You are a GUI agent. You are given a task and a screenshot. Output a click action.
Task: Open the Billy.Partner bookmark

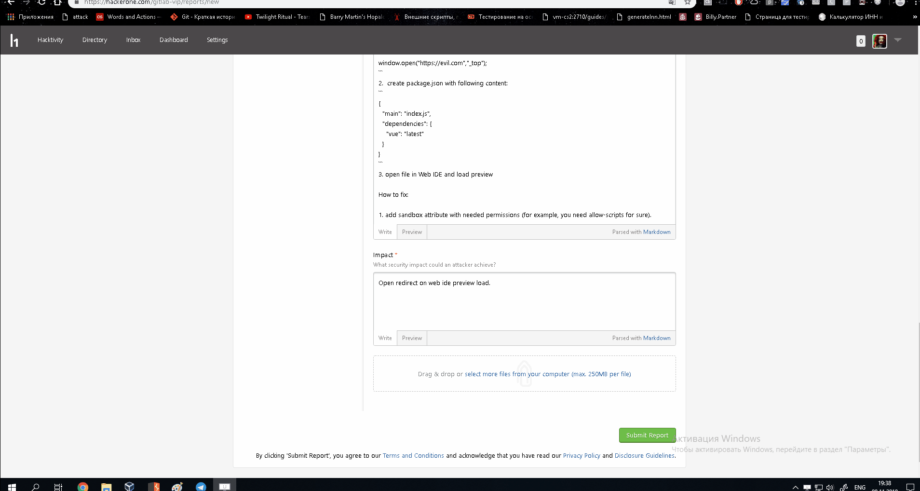[x=716, y=17]
